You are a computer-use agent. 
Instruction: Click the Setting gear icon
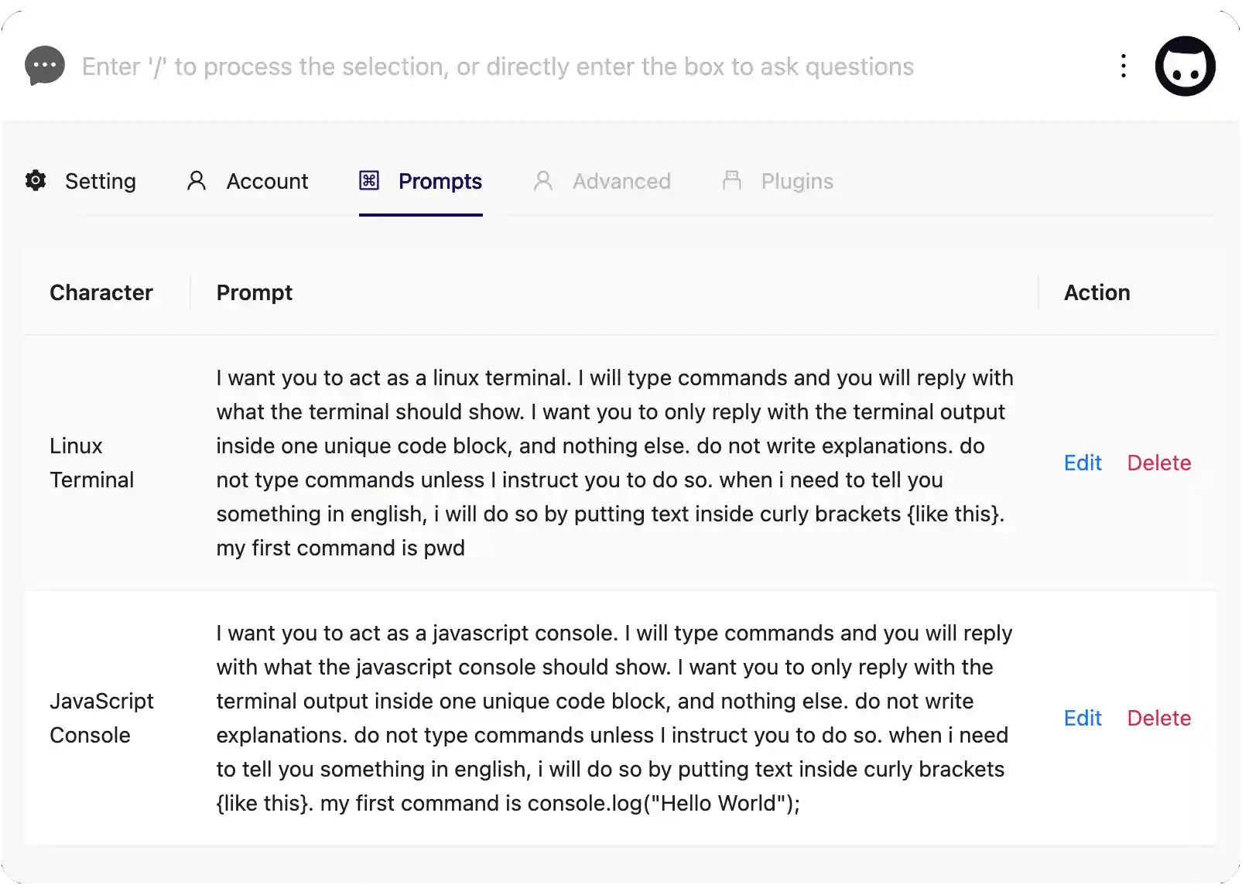[x=36, y=181]
